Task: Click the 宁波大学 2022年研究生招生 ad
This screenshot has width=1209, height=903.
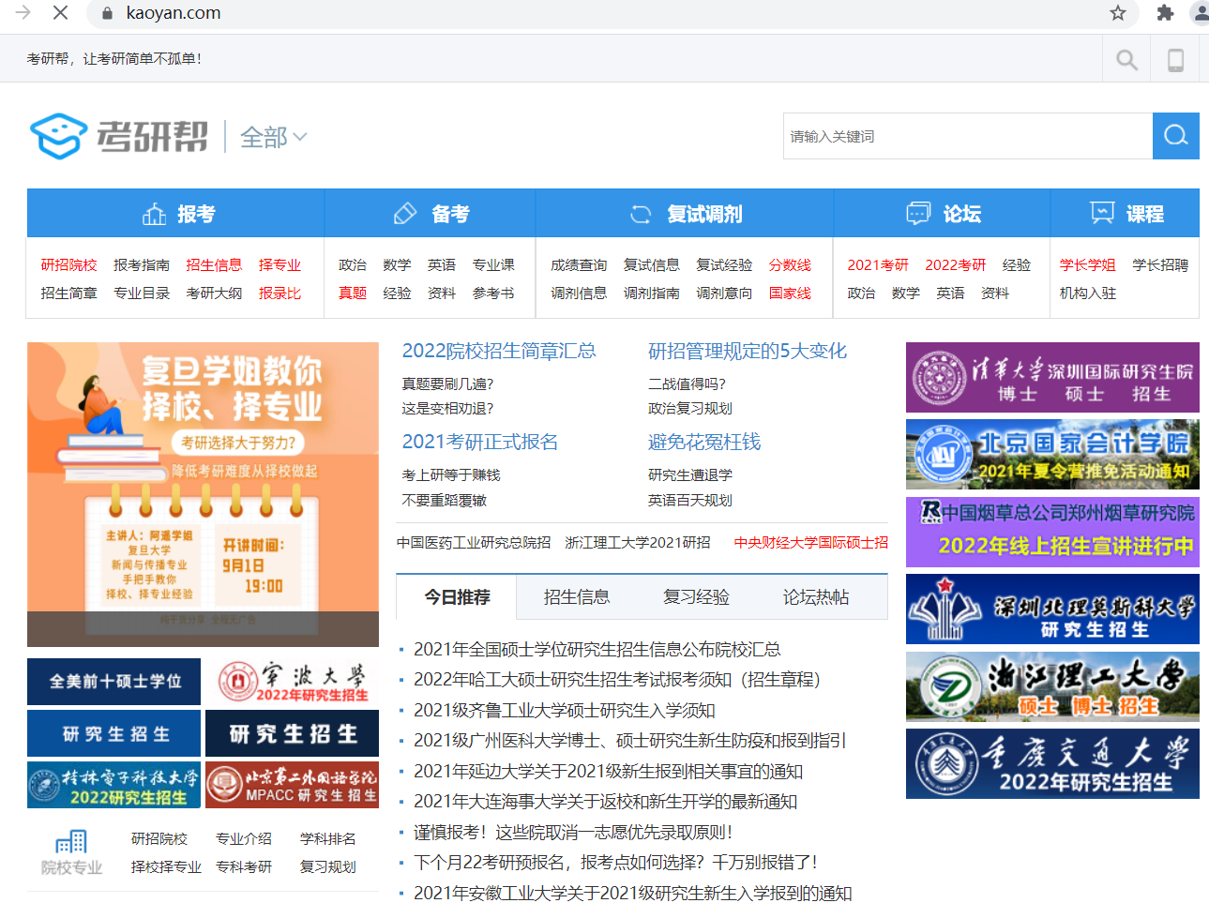Action: tap(292, 682)
